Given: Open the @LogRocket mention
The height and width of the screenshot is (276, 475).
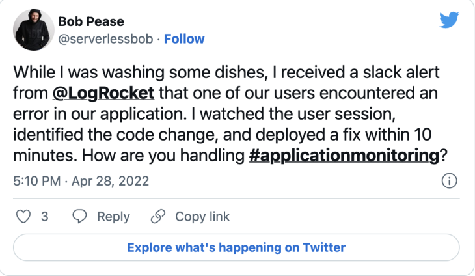Looking at the screenshot, I should (103, 93).
